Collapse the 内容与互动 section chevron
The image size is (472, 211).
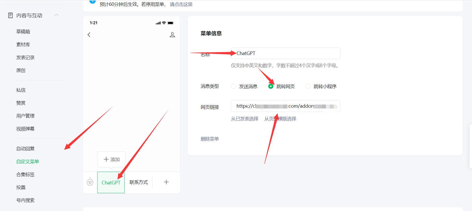pyautogui.click(x=57, y=15)
